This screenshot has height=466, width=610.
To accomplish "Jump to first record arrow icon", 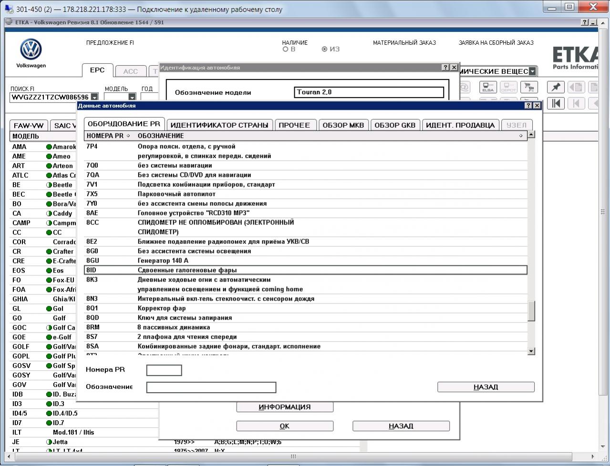I will click(556, 103).
